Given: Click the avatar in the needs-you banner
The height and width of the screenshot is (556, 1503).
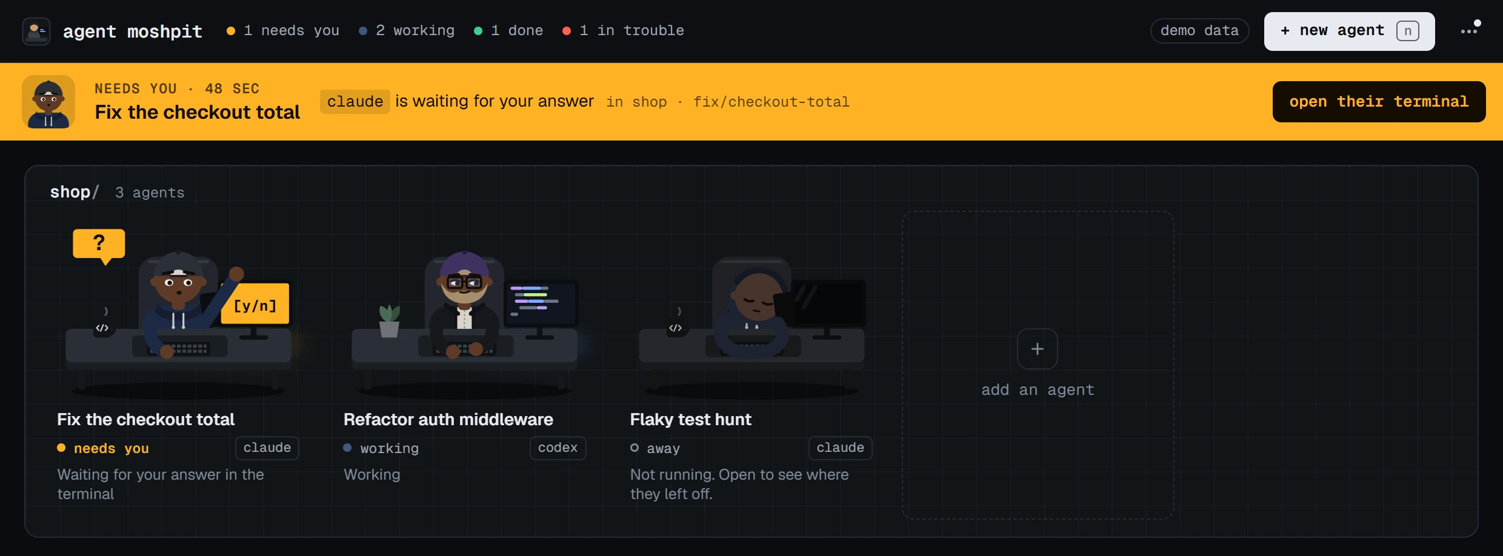Looking at the screenshot, I should pos(48,102).
